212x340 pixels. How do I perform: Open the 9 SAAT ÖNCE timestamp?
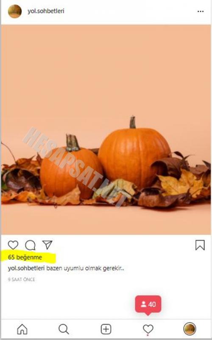point(22,279)
